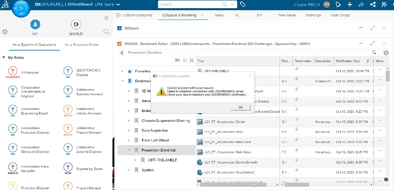Collapse the My Roles section

tap(4, 58)
